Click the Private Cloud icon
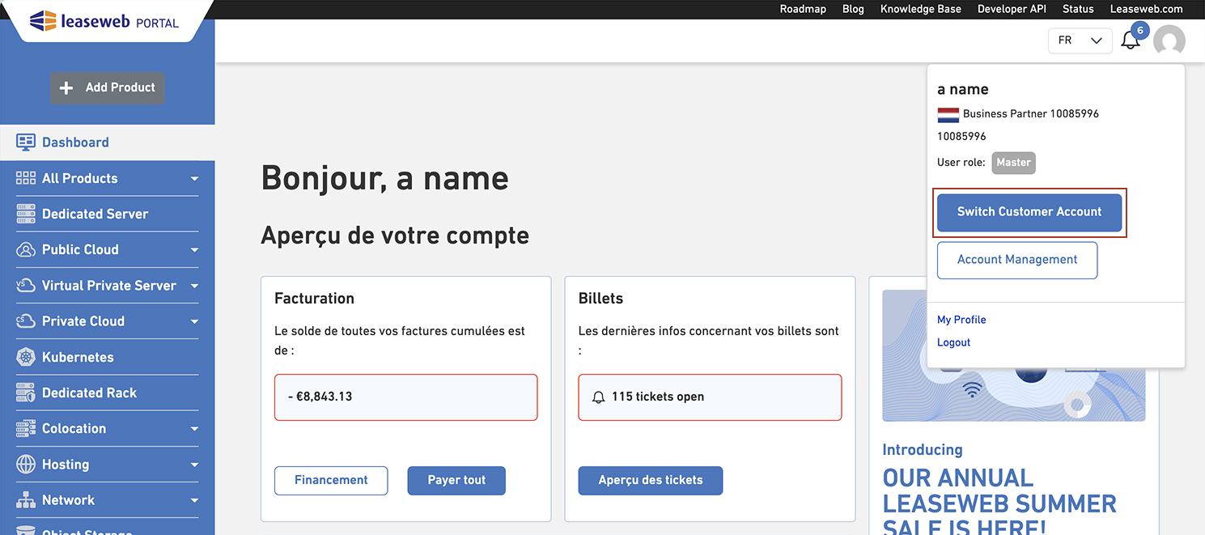Image resolution: width=1205 pixels, height=535 pixels. point(26,321)
